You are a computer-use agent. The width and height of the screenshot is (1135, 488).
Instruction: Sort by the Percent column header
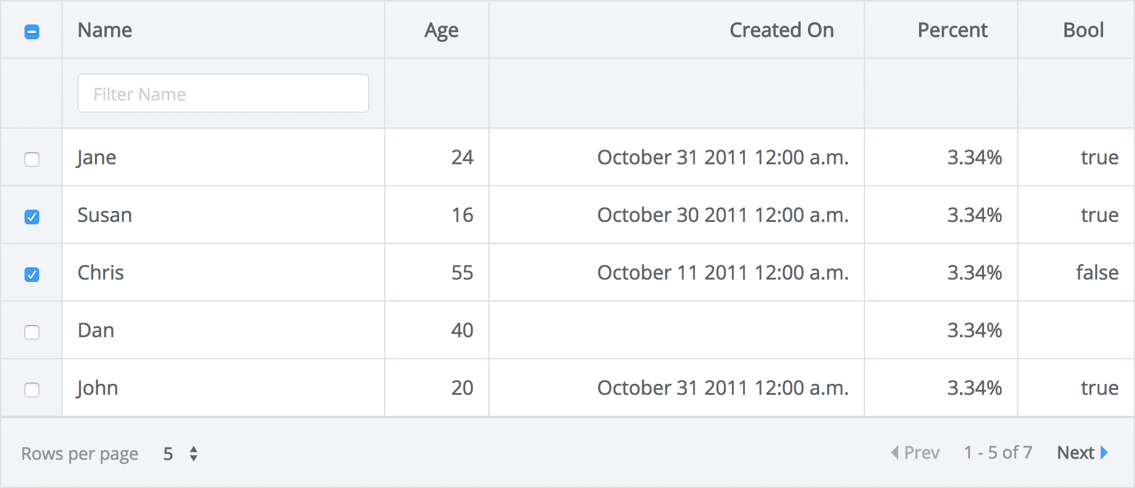pos(952,30)
